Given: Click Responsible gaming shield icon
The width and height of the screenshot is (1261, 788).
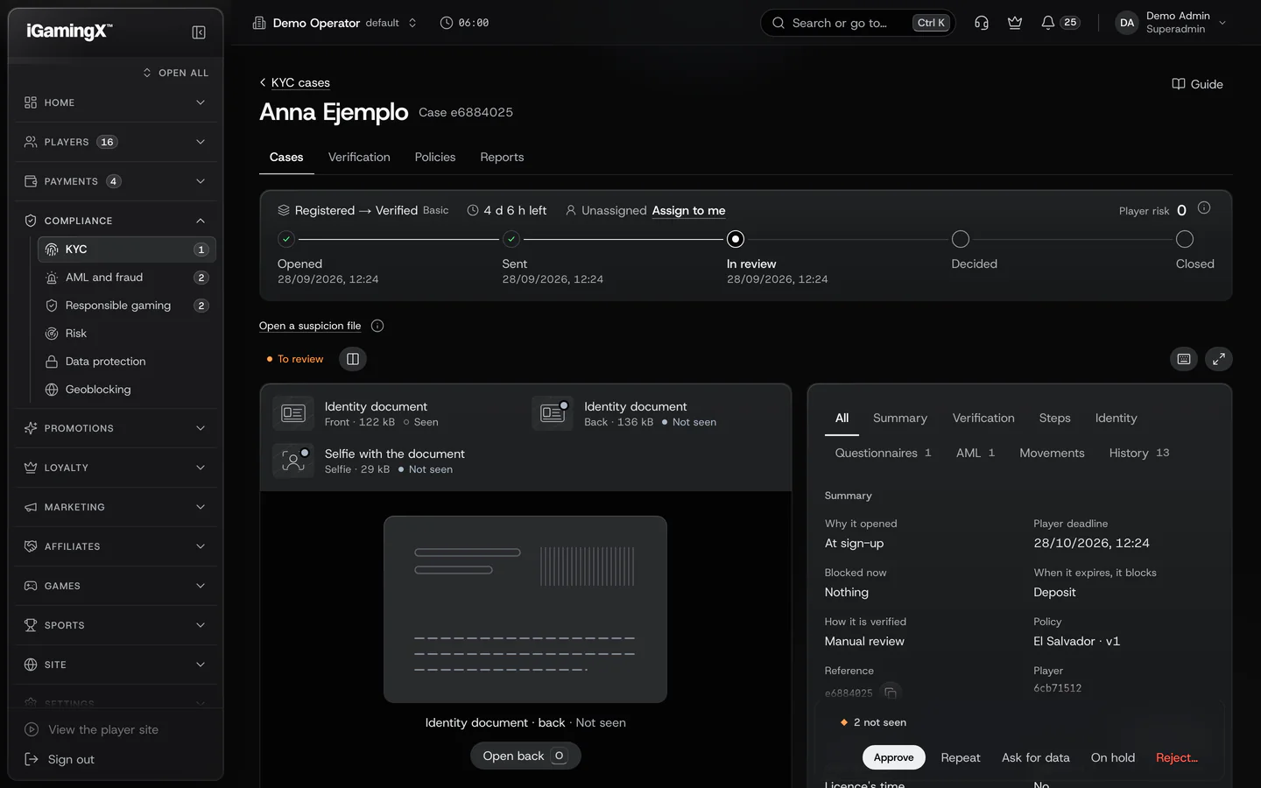Looking at the screenshot, I should click(x=52, y=306).
